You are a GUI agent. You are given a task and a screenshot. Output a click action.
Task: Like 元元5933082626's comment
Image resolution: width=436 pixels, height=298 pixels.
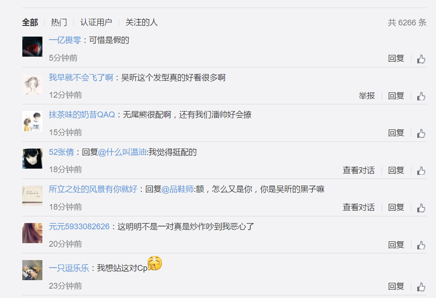click(421, 245)
